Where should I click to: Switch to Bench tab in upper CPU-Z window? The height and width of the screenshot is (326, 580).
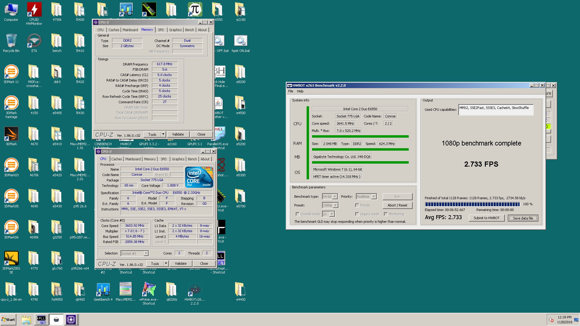point(190,30)
